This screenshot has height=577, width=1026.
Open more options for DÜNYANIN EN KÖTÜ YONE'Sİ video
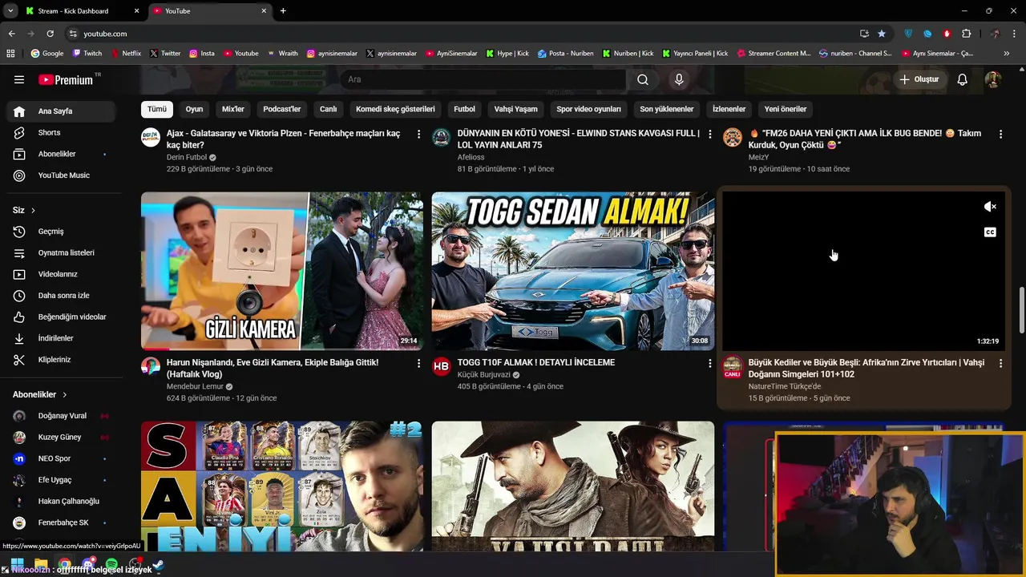tap(709, 134)
